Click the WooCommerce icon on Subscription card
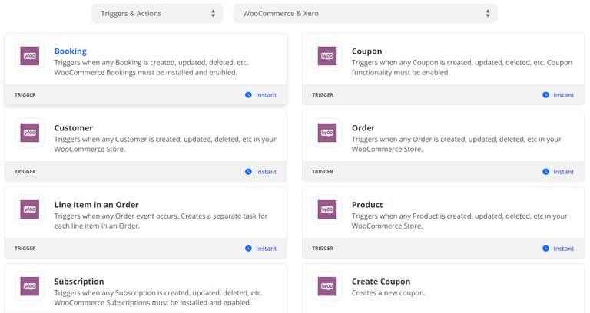 [30, 286]
